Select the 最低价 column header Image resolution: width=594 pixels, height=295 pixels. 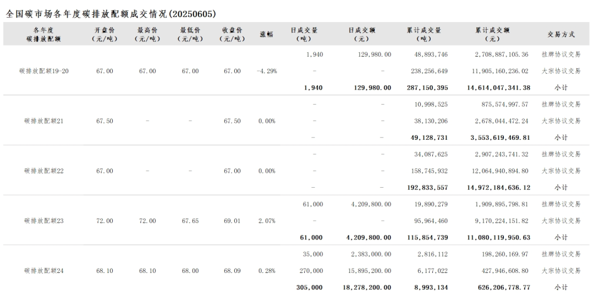[x=190, y=34]
